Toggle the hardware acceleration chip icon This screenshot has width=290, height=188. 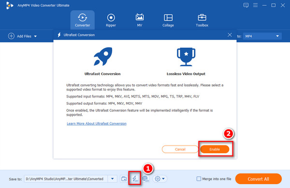pos(145,178)
